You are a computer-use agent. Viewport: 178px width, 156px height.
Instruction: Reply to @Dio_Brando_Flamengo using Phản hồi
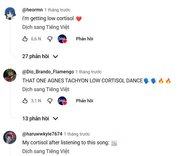click(84, 101)
